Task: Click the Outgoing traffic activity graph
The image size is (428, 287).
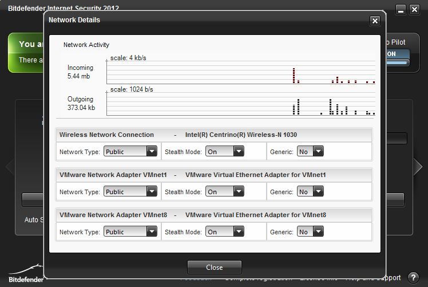Action: pos(241,104)
